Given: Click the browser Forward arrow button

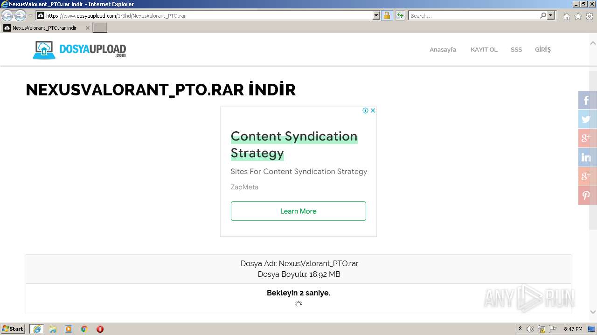Looking at the screenshot, I should tap(20, 15).
